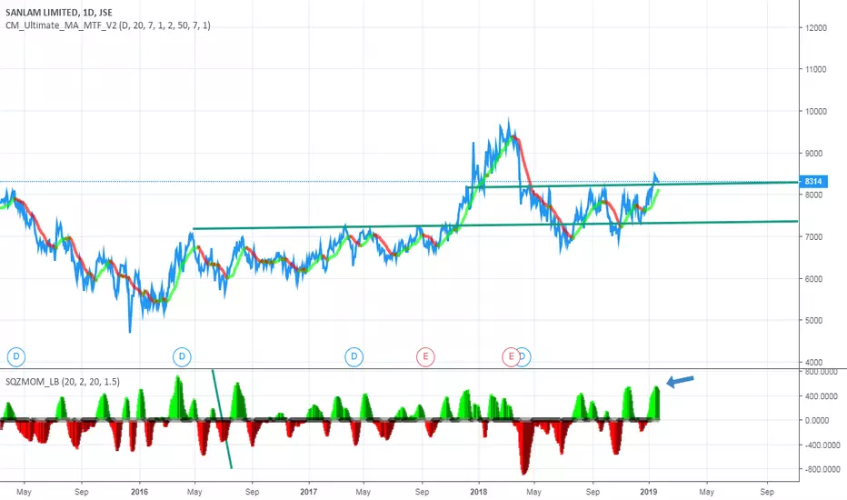Click the 5000 price axis label

(x=813, y=321)
